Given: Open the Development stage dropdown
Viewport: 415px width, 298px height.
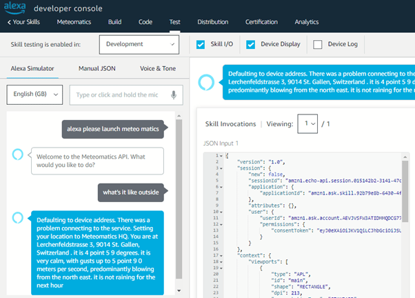Looking at the screenshot, I should (139, 45).
